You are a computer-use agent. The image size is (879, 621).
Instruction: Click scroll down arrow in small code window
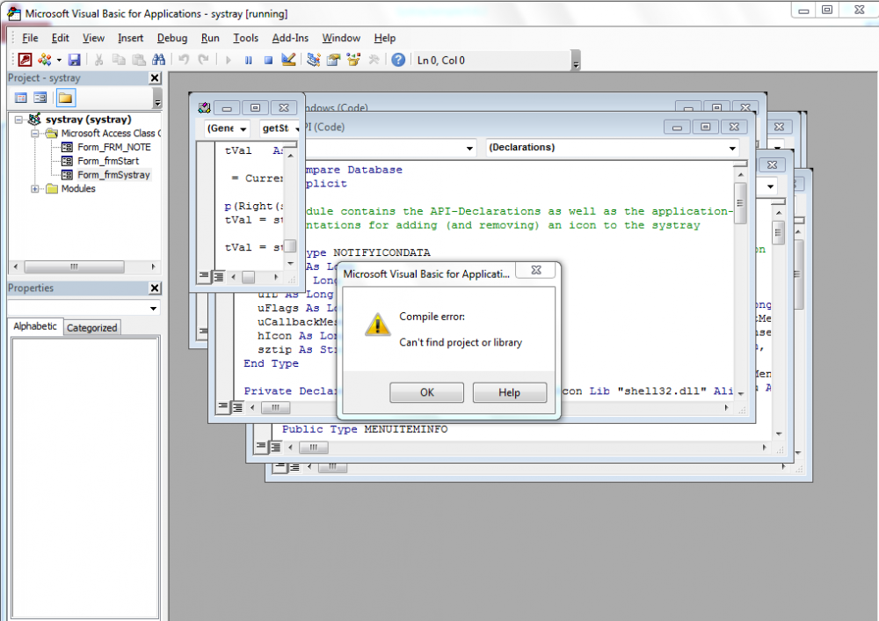click(x=290, y=263)
